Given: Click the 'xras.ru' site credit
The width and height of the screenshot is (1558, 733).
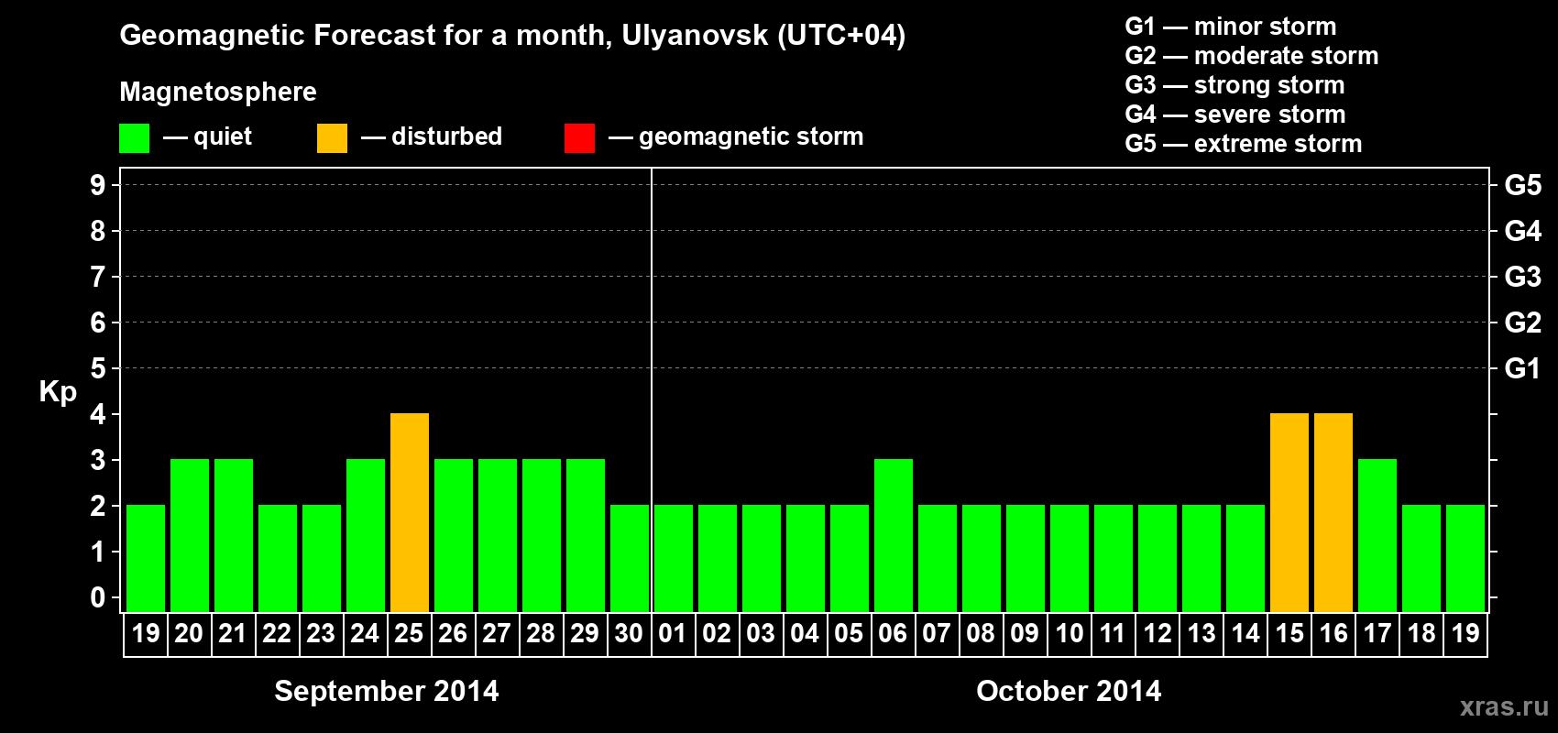Looking at the screenshot, I should pyautogui.click(x=1504, y=706).
